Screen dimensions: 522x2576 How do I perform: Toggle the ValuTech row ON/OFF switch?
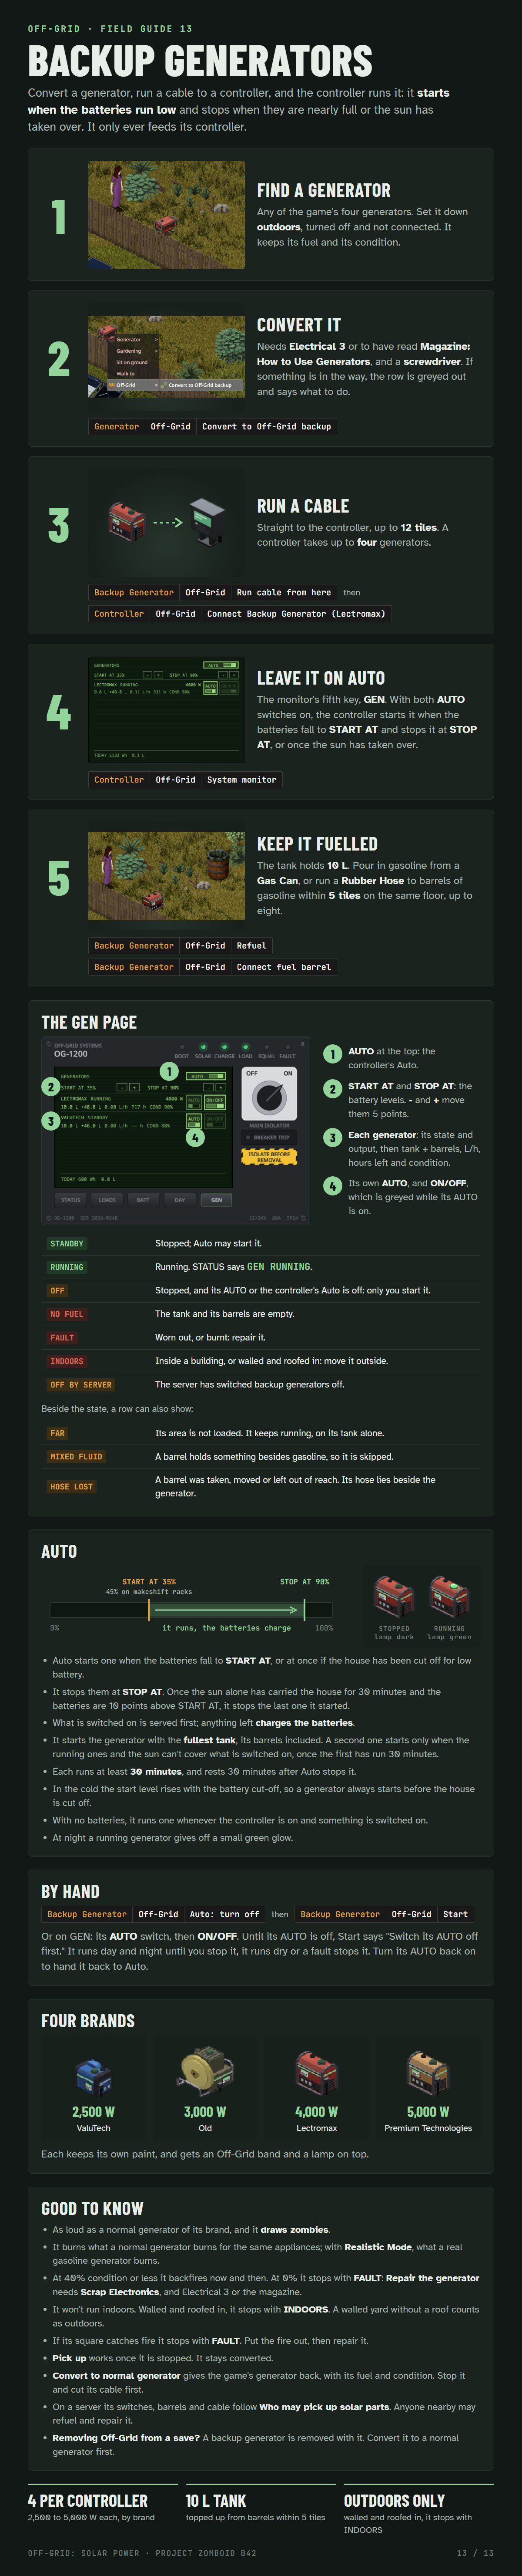click(216, 1121)
